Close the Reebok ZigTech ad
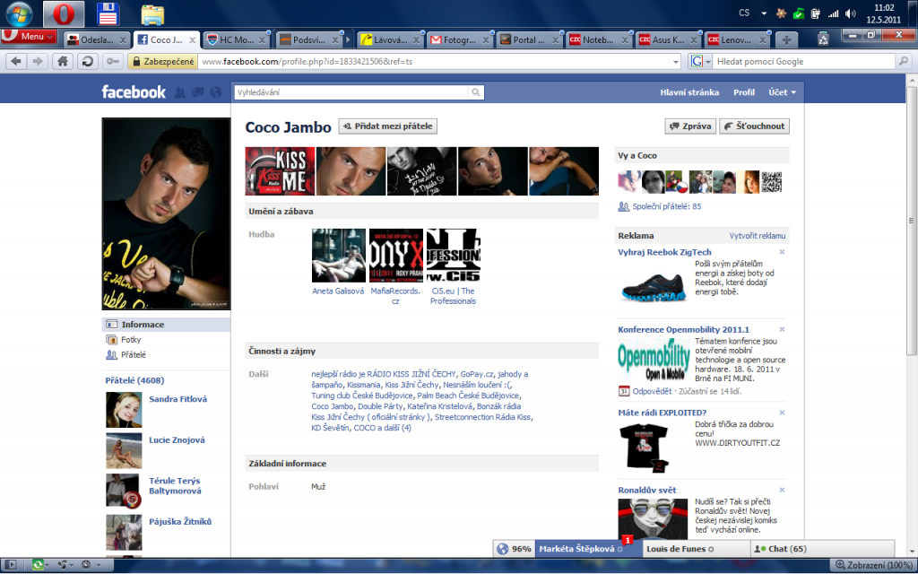 click(782, 252)
